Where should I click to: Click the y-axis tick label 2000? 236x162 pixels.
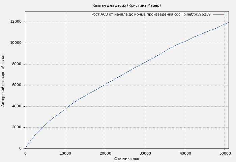coord(17,127)
